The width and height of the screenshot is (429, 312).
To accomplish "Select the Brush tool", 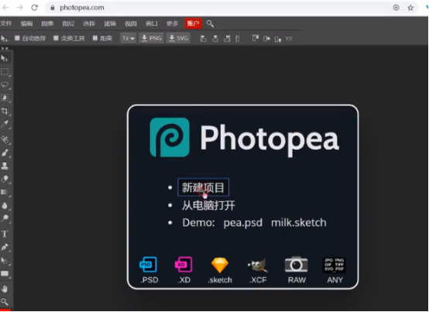I will point(5,153).
